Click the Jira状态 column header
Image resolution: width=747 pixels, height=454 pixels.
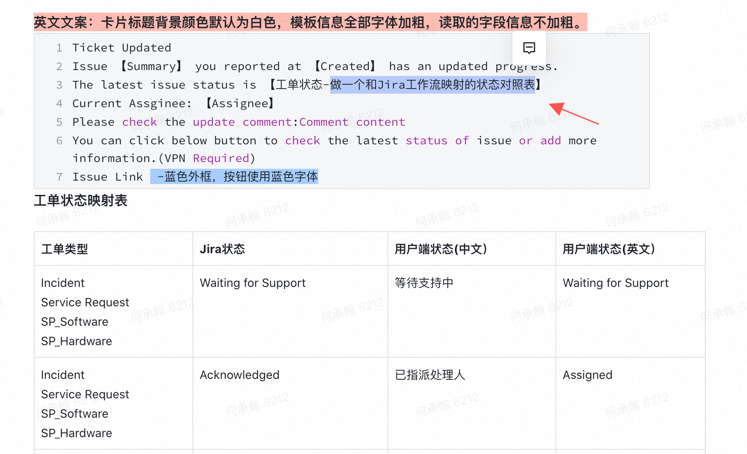pos(222,249)
